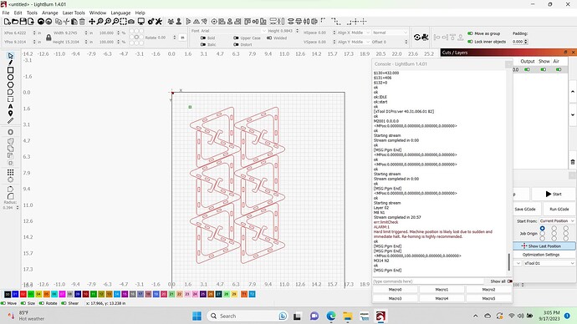The width and height of the screenshot is (577, 324).
Task: Click the aspect ratio lock icon
Action: point(49,38)
